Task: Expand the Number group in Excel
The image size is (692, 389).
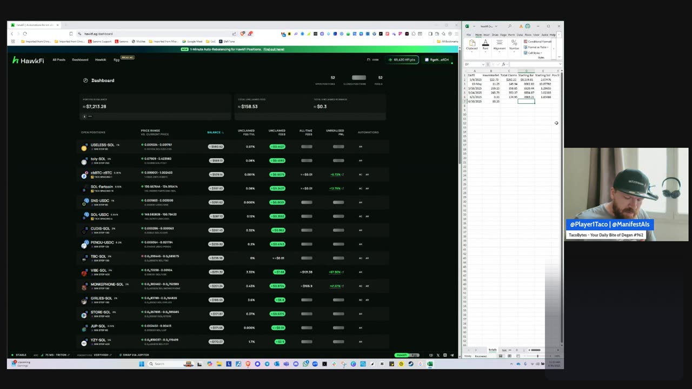Action: coord(514,45)
